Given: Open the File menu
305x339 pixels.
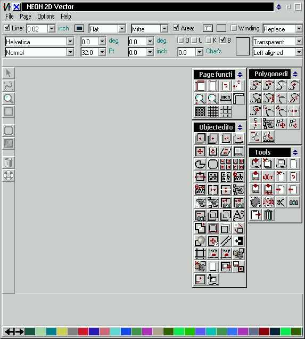Looking at the screenshot, I should 10,17.
